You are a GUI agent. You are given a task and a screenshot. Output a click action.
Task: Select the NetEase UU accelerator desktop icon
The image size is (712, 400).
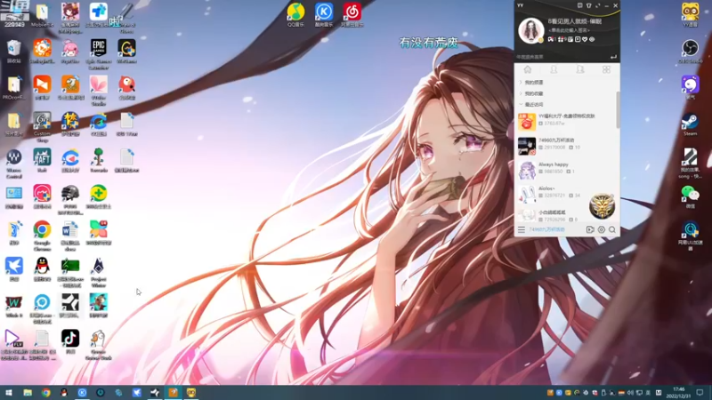pyautogui.click(x=690, y=236)
